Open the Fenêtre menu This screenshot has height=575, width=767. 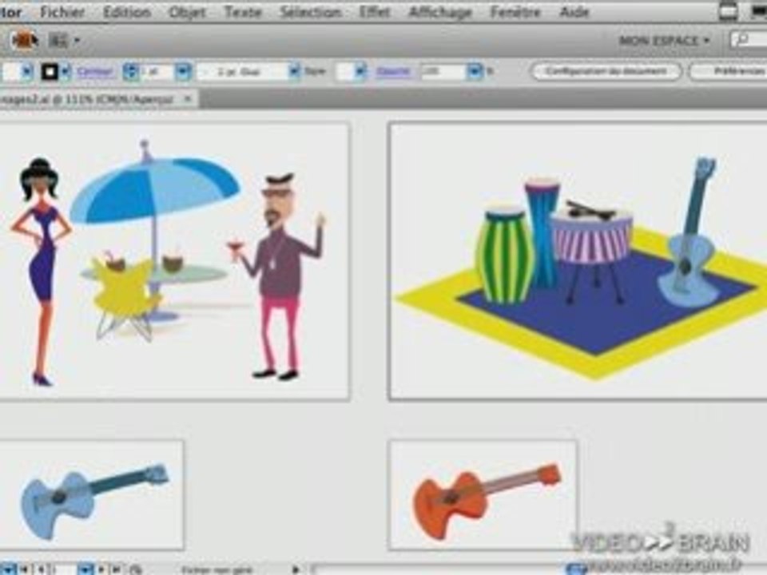pyautogui.click(x=515, y=11)
